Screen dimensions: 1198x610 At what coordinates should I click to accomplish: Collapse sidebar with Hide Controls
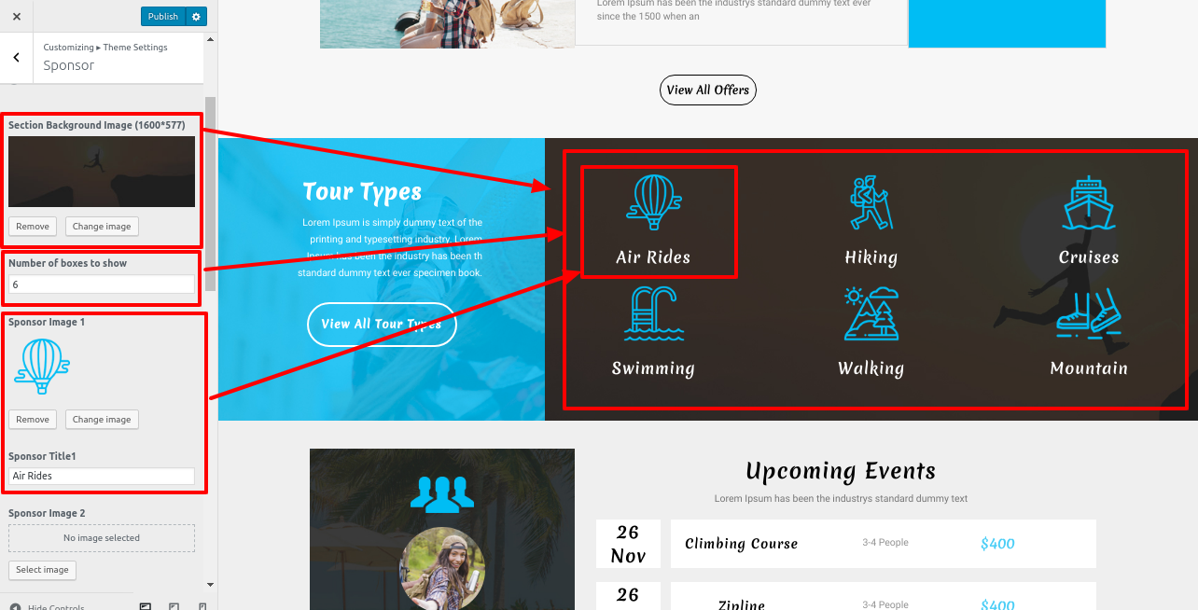click(x=49, y=606)
